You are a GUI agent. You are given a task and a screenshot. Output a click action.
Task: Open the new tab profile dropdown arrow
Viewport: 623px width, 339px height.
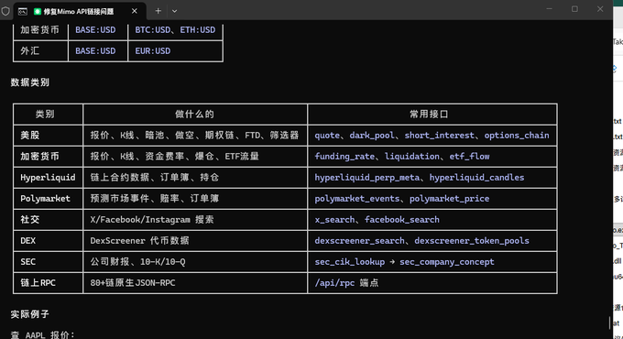(x=174, y=11)
